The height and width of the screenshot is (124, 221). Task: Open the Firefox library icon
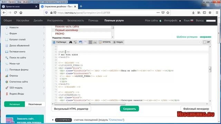pyautogui.click(x=199, y=13)
